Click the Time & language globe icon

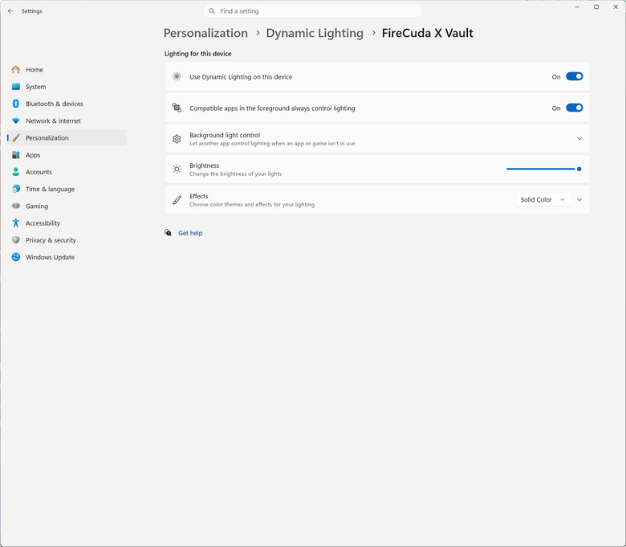[x=15, y=189]
